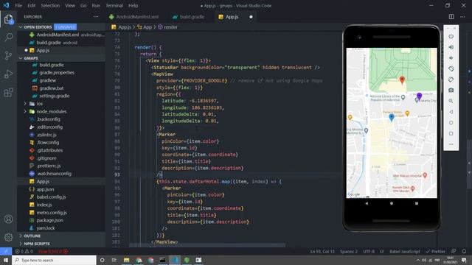The width and height of the screenshot is (472, 265).
Task: Click emulator toolbar back triangle button
Action: [x=451, y=112]
